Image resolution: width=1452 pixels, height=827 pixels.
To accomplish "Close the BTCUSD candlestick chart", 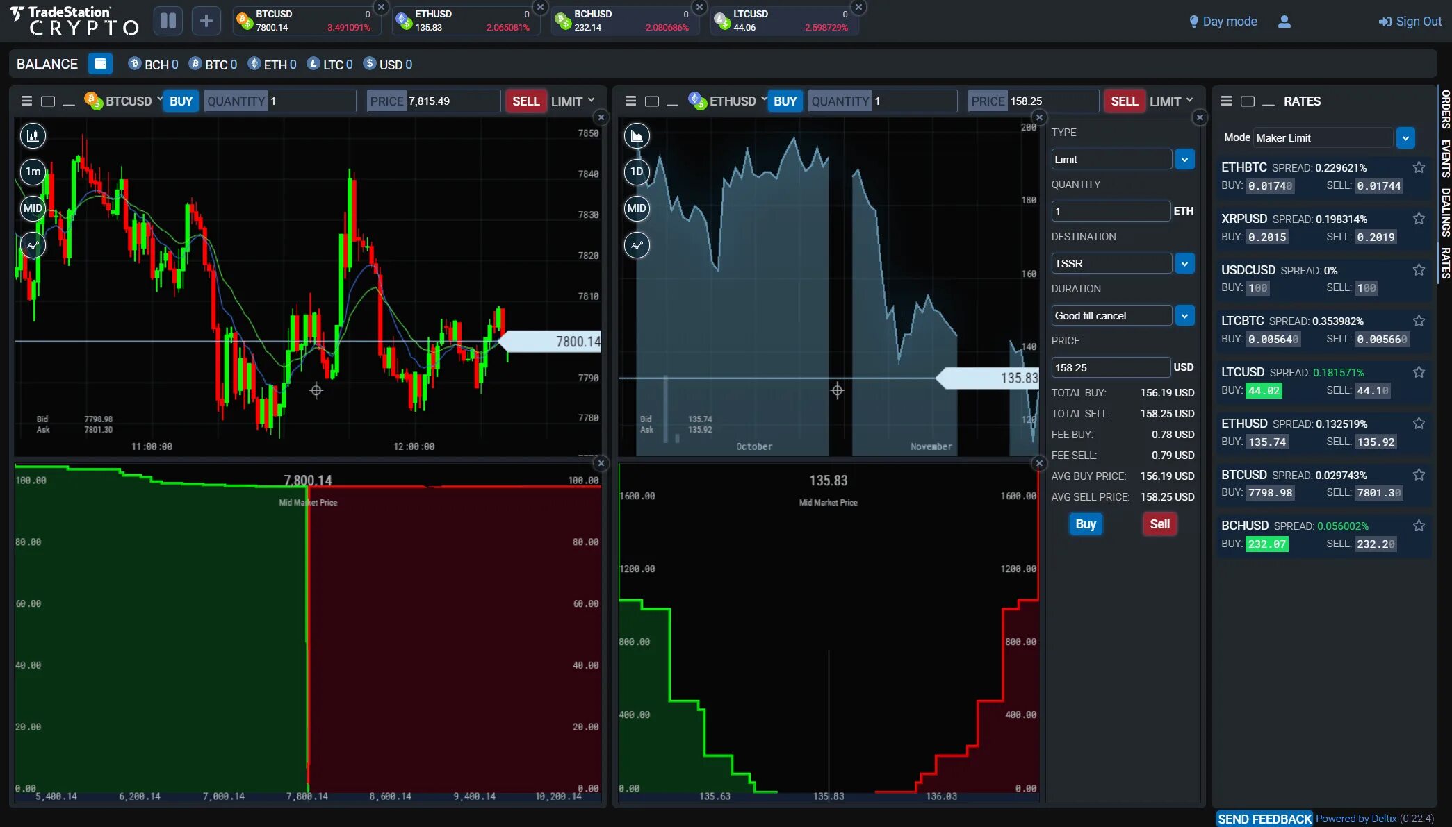I will 601,117.
